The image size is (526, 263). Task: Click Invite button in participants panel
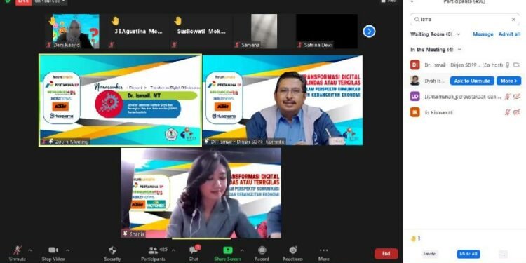tap(429, 255)
